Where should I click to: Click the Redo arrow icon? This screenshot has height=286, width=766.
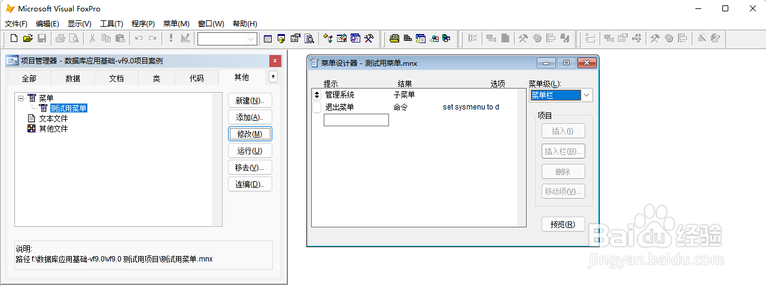point(152,38)
